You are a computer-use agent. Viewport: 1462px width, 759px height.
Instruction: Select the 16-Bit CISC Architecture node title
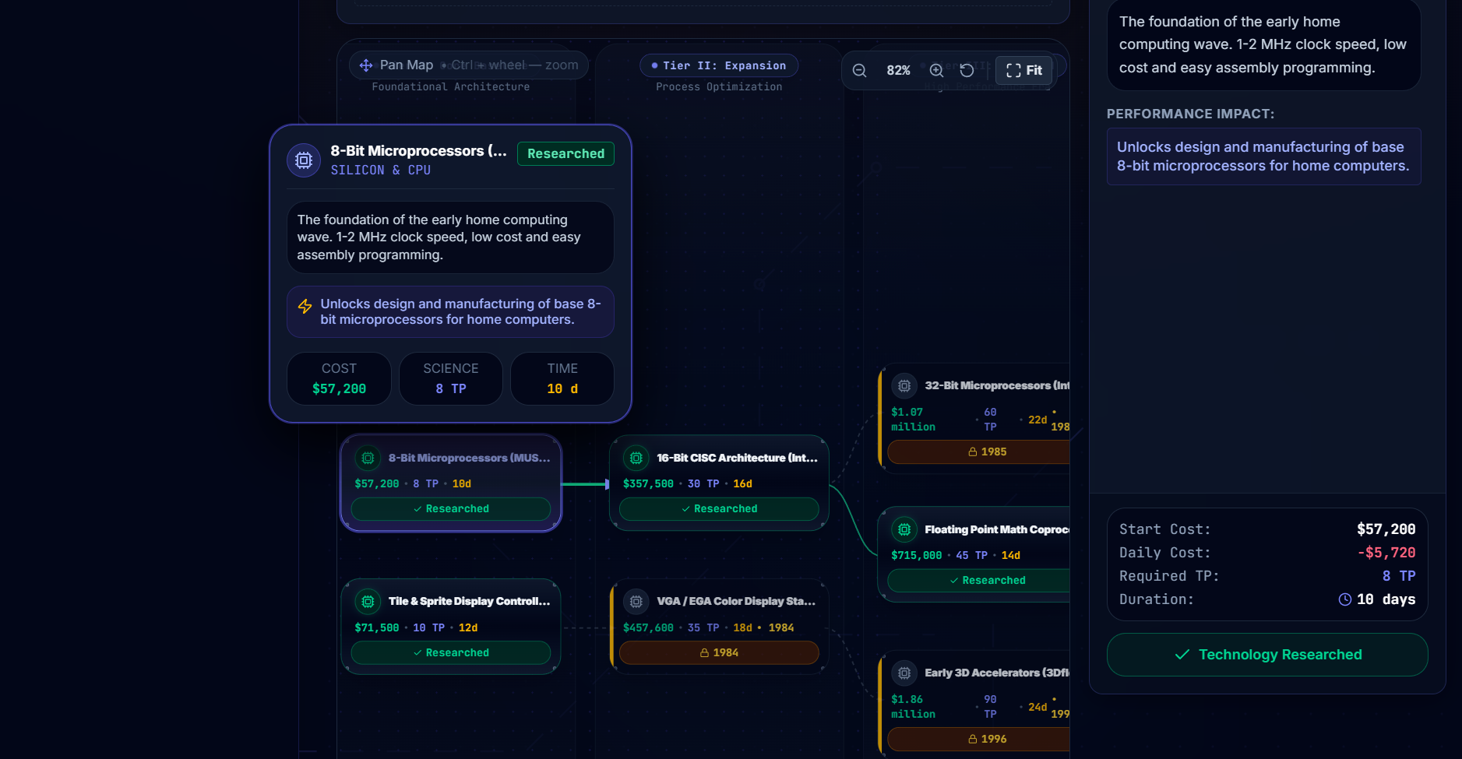tap(737, 459)
